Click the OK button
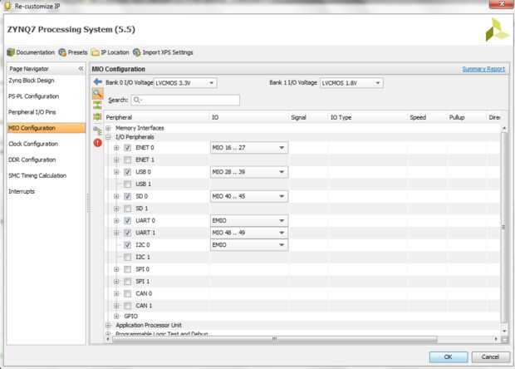The height and width of the screenshot is (369, 515). click(449, 357)
